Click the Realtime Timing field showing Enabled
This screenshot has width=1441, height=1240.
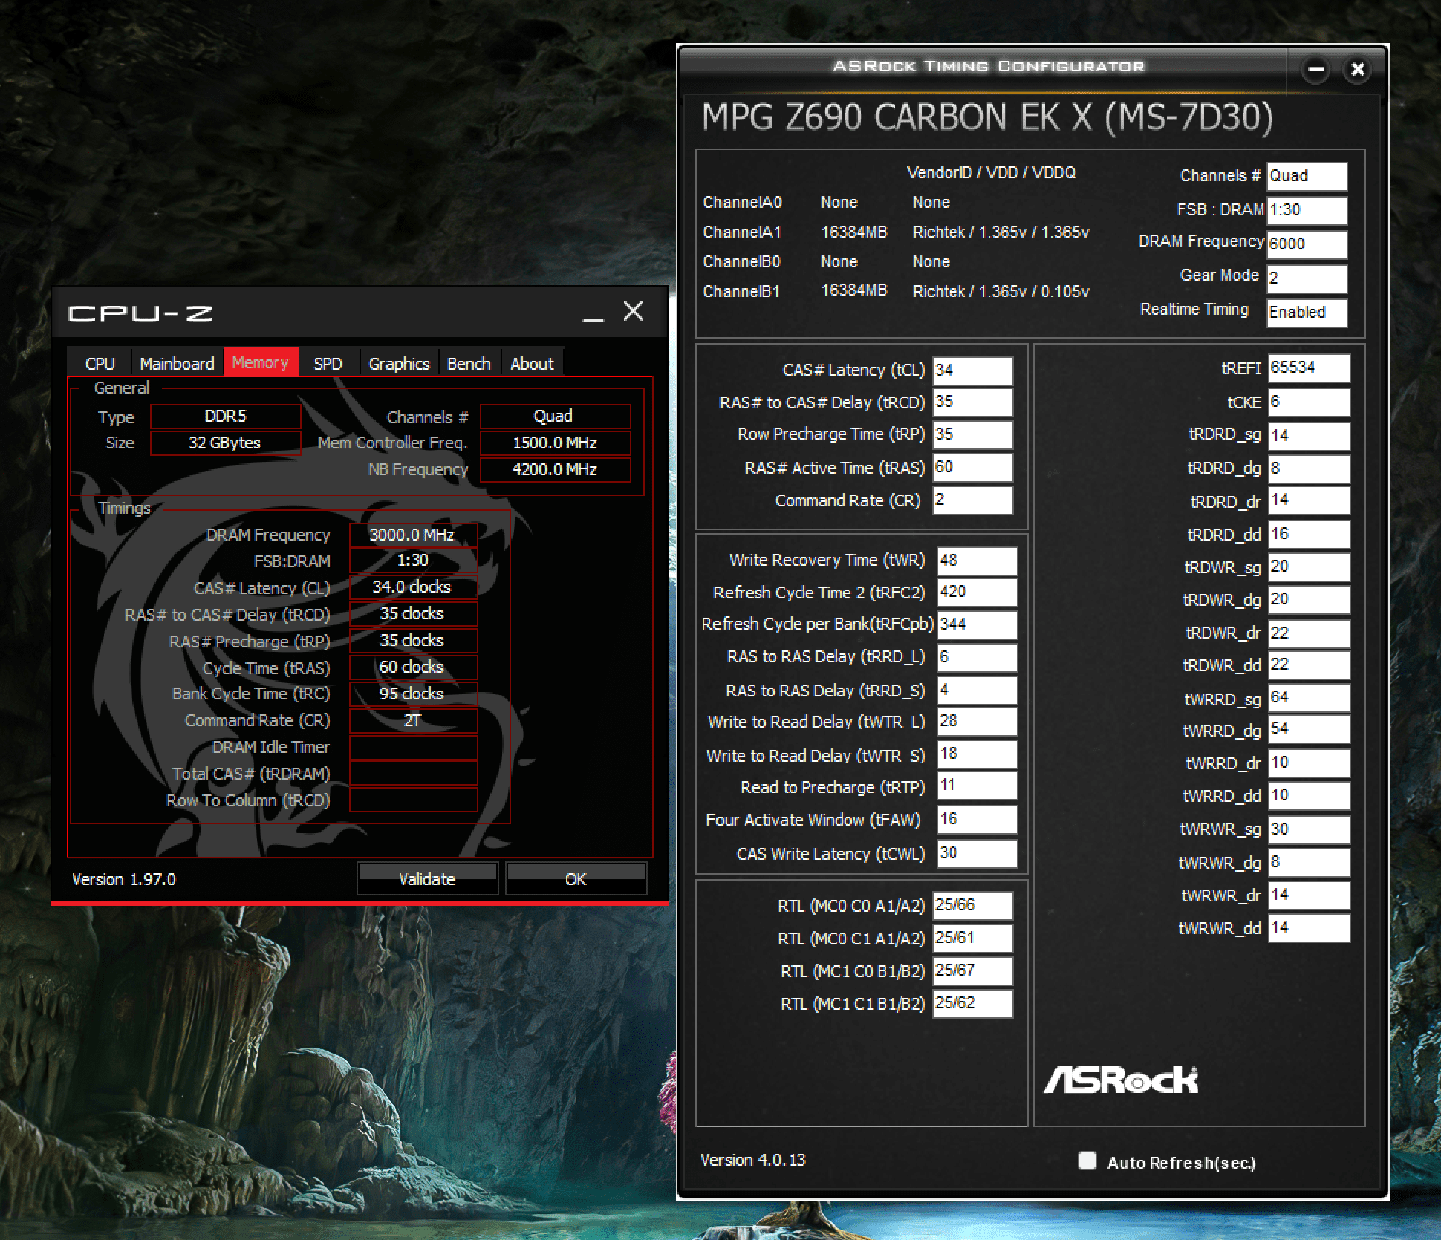click(x=1307, y=313)
